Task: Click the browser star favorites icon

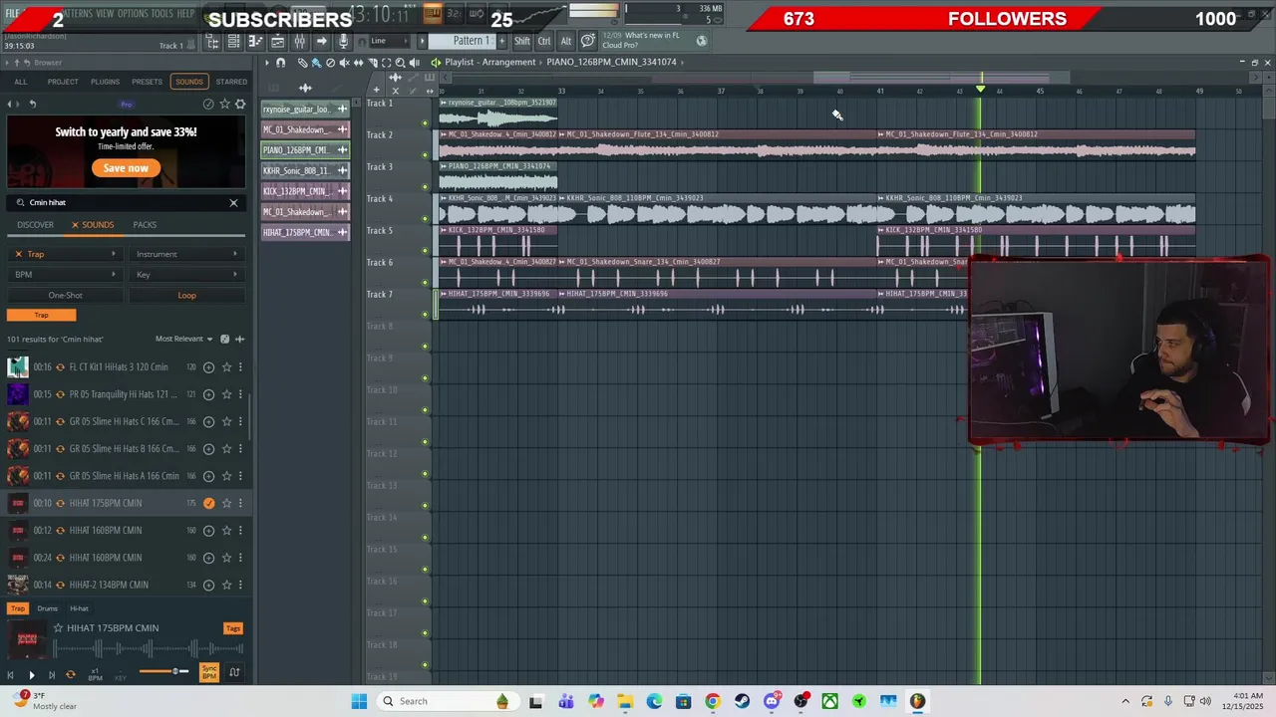Action: click(224, 104)
